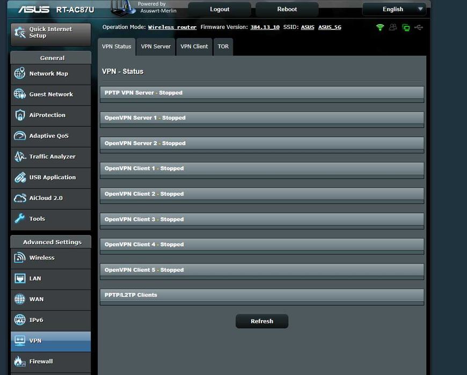Click the Adaptive QoS gauge icon
The image size is (467, 375).
click(20, 136)
